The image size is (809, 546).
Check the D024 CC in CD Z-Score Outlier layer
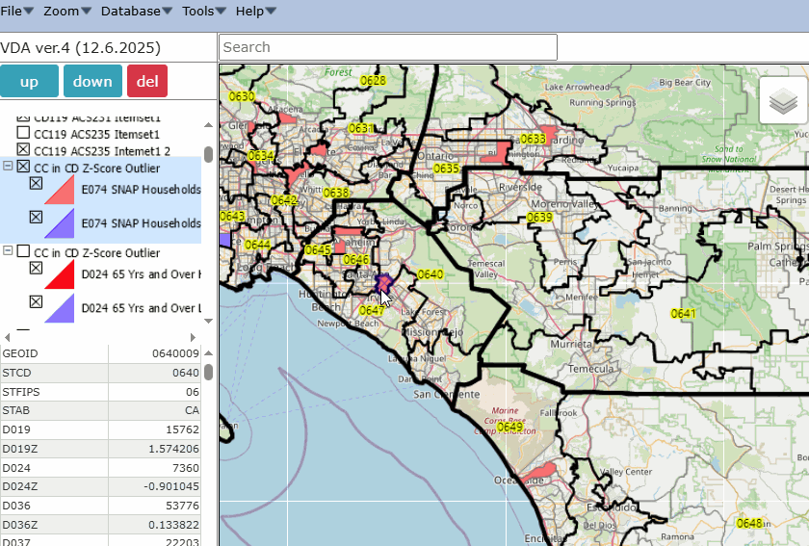coord(24,252)
